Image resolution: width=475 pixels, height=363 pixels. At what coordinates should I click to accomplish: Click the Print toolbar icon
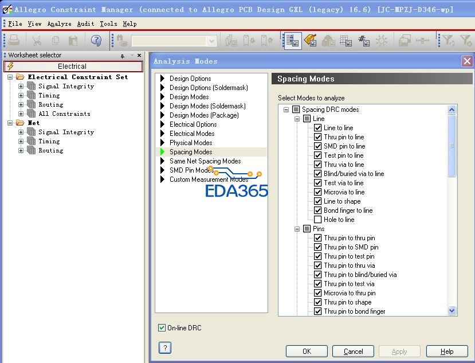(x=14, y=40)
